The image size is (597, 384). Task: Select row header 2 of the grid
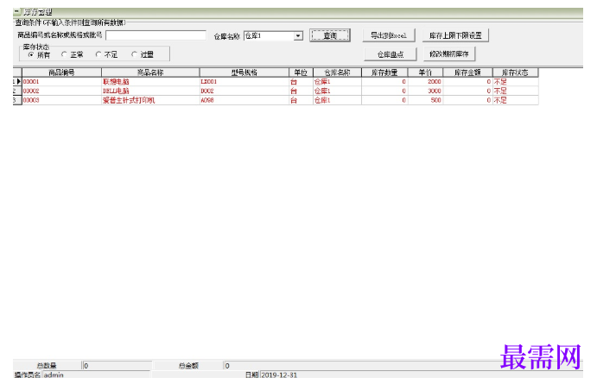click(x=16, y=91)
